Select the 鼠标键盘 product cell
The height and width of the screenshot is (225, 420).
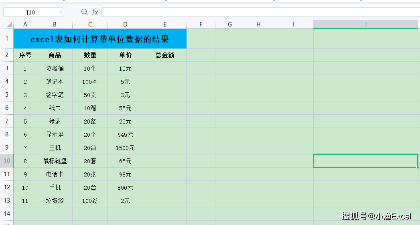pyautogui.click(x=55, y=161)
